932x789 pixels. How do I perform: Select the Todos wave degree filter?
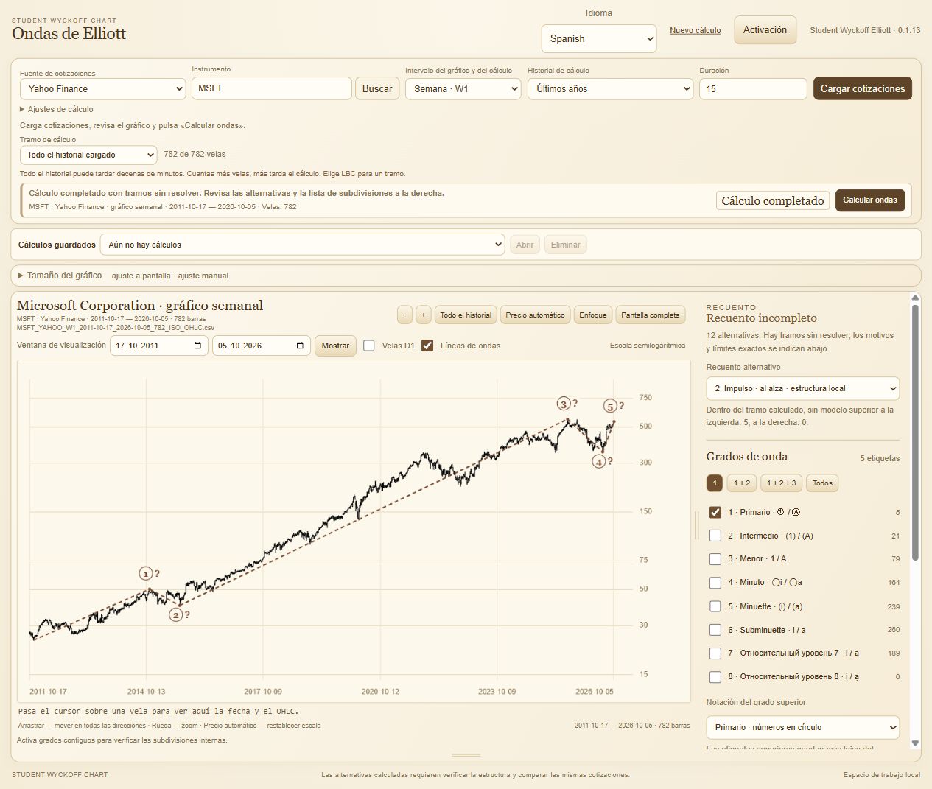pyautogui.click(x=822, y=483)
